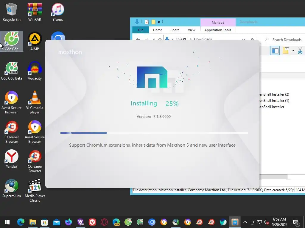305x228 pixels.
Task: Select the 'enShell Installer (1)' file
Action: coord(274,101)
